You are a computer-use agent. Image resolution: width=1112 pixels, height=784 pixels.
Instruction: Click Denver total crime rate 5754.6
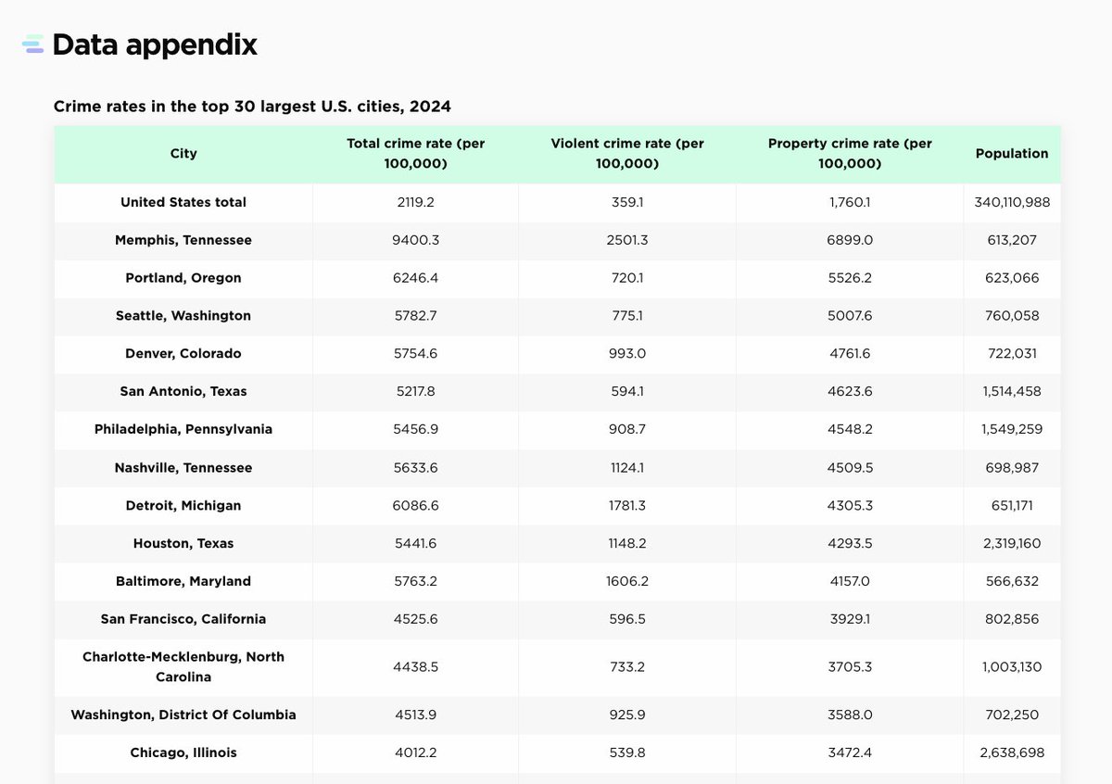415,354
